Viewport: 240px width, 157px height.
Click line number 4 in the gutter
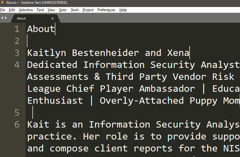point(17,65)
